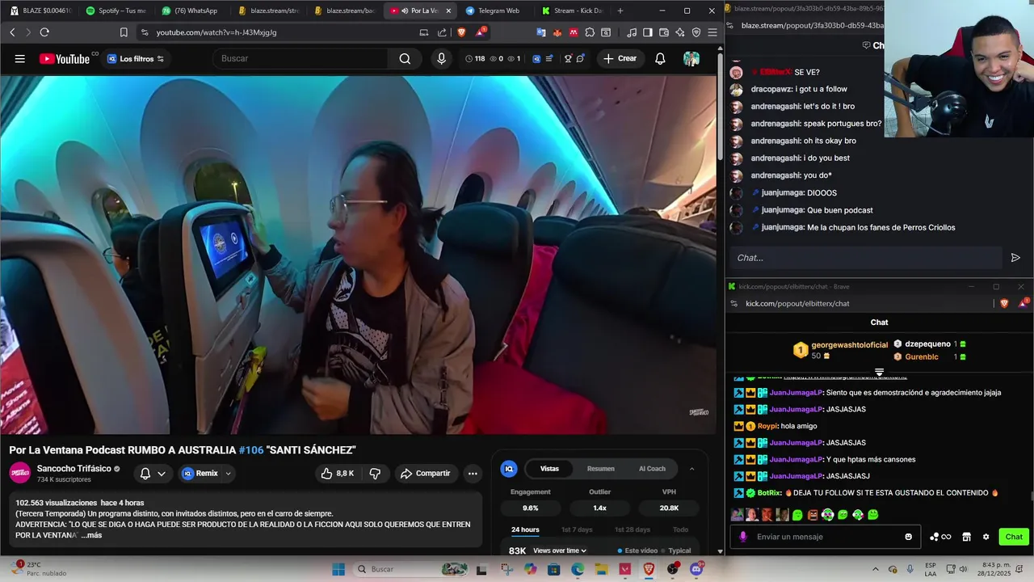1034x582 pixels.
Task: Select the 24 hours range tab
Action: click(x=525, y=529)
